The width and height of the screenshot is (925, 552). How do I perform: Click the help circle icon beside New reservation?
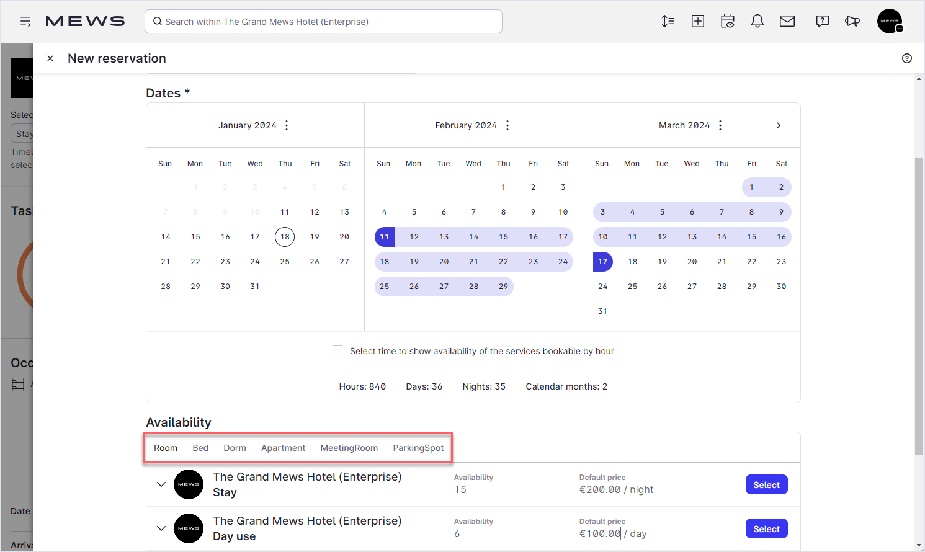coord(907,58)
